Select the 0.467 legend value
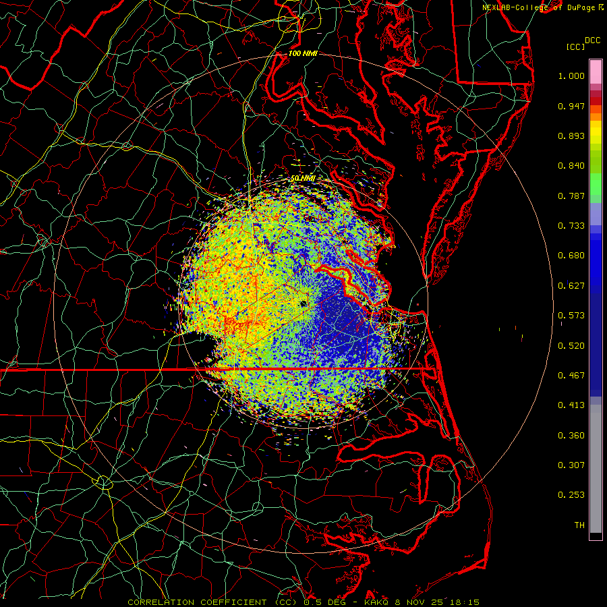 pos(571,376)
